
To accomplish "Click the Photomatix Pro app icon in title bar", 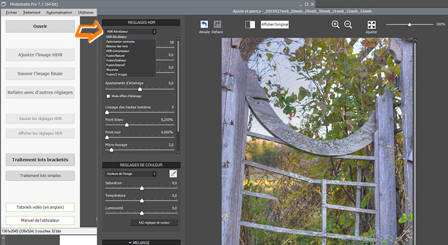I will coord(4,4).
